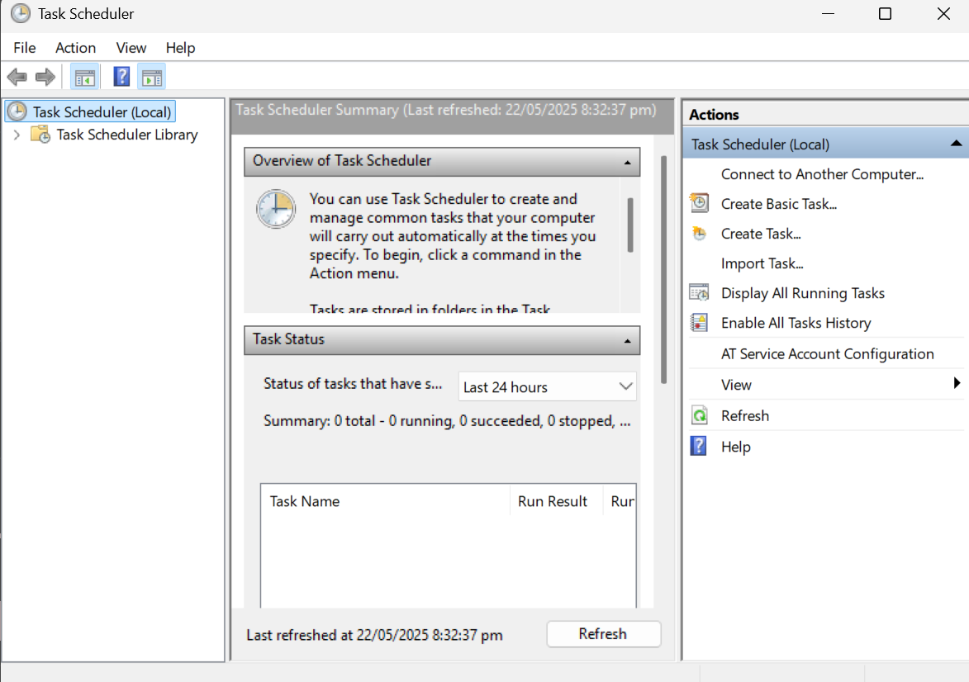
Task: Click the Refresh button at the bottom
Action: 603,634
